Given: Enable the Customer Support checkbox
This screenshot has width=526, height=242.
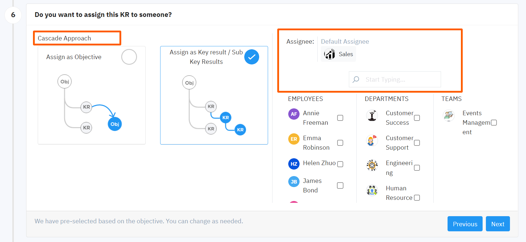Looking at the screenshot, I should 417,143.
